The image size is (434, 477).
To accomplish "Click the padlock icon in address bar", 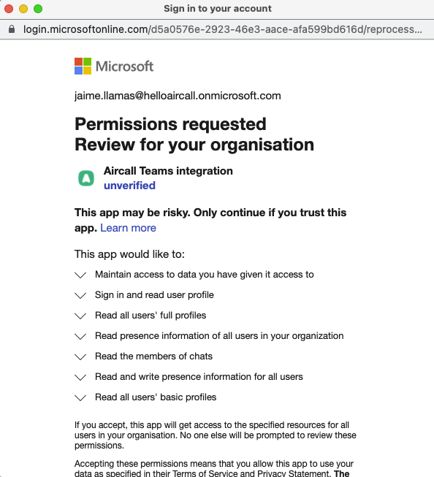I will pos(12,29).
